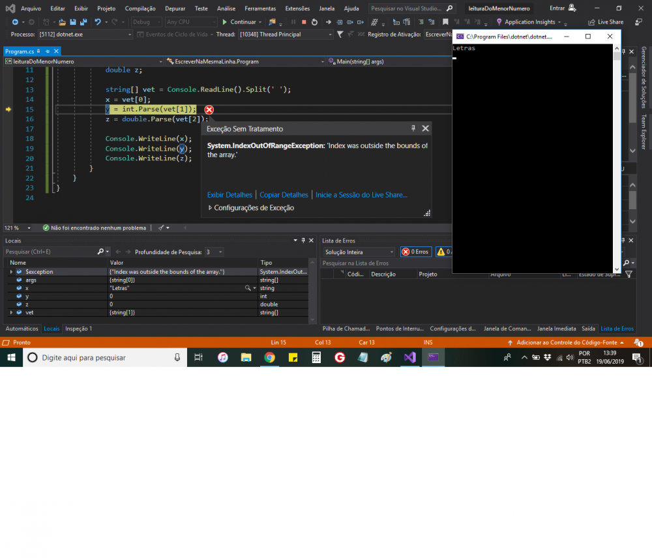Expand the Configurações de Exceção section
This screenshot has height=558, width=652.
coord(210,208)
